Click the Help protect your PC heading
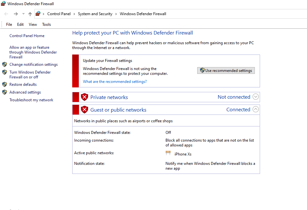Image resolution: width=307 pixels, height=210 pixels. coord(132,33)
